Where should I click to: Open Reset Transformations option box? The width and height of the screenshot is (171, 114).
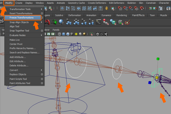pos(42,13)
